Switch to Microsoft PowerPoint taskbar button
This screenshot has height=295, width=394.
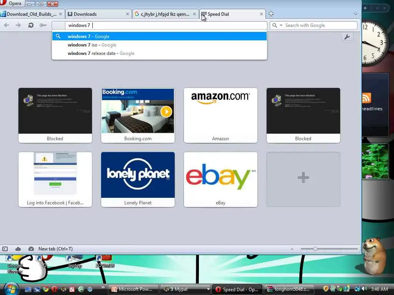[x=133, y=289]
